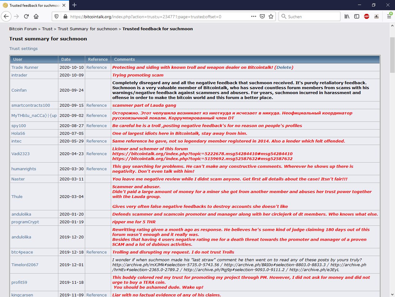Open btc4peace user profile
This screenshot has height=297, width=395.
[22, 252]
